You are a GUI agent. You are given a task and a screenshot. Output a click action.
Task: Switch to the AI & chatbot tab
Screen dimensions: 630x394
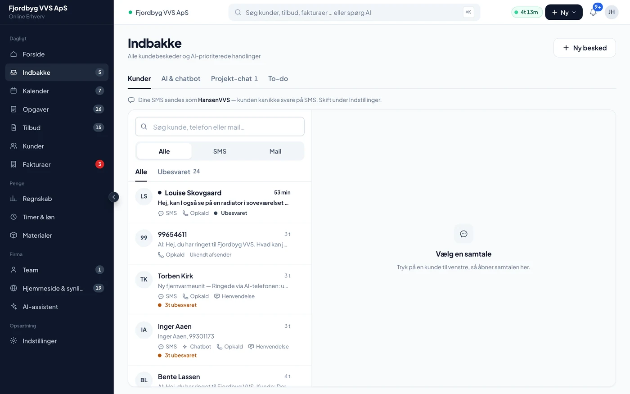point(181,79)
